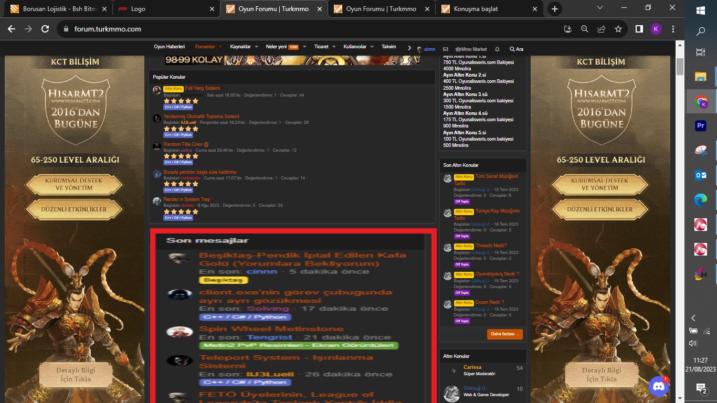Open Microsoft Edge from taskbar
This screenshot has width=717, height=403.
(701, 199)
